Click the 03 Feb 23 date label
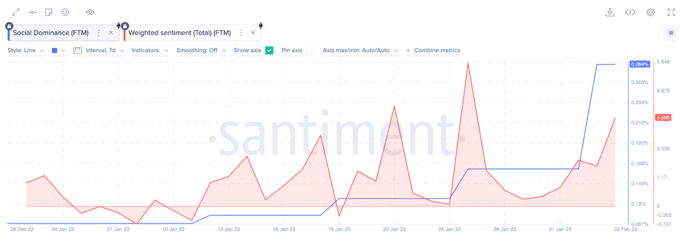The height and width of the screenshot is (237, 684). [626, 229]
